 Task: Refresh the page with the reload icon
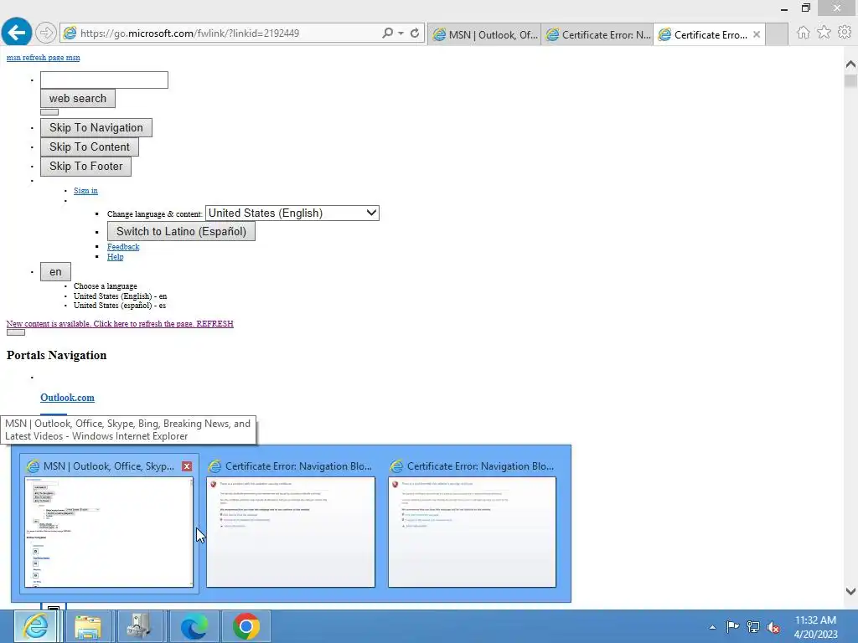coord(415,33)
